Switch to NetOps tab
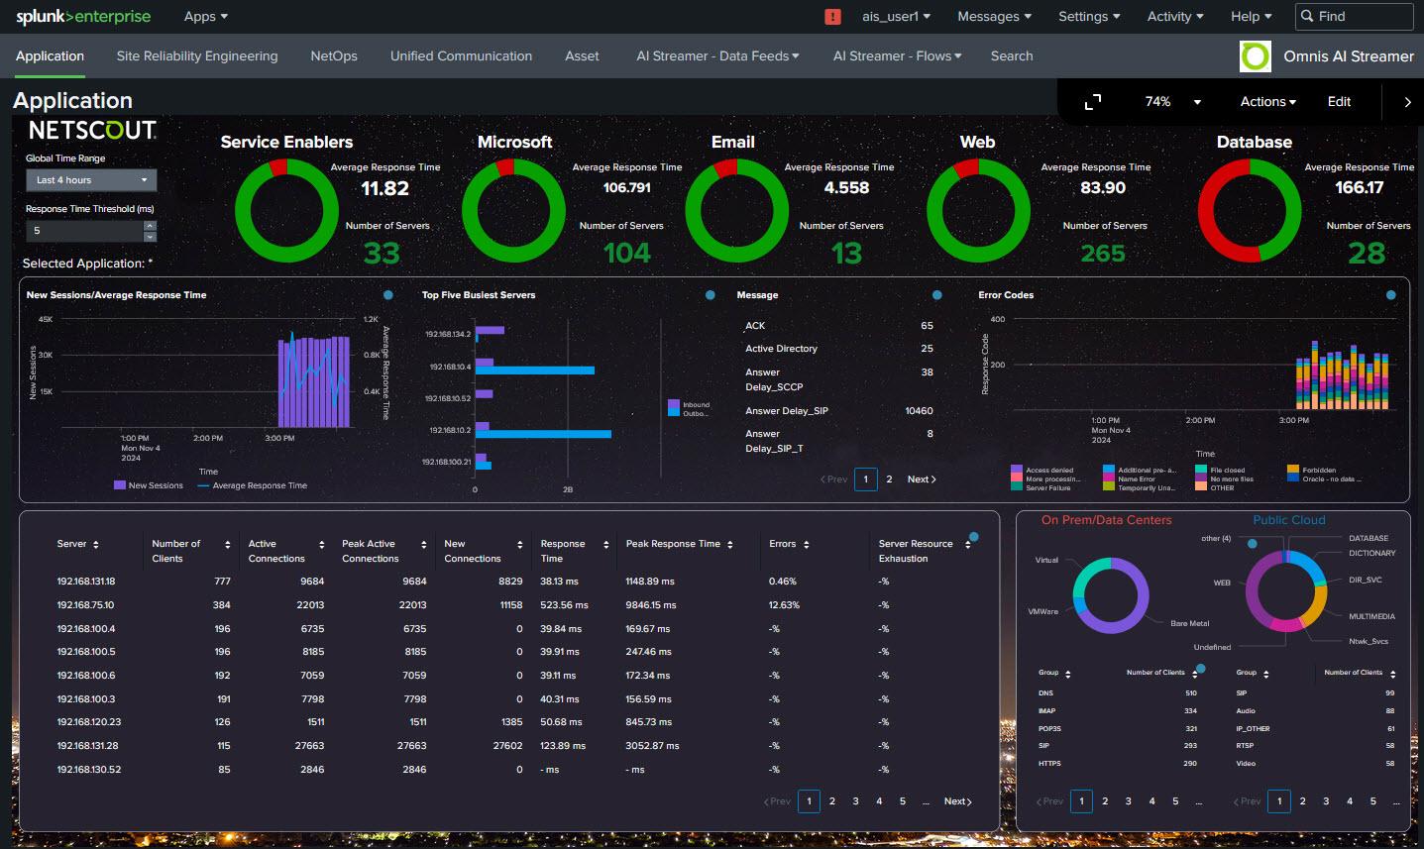1424x849 pixels. pos(334,56)
